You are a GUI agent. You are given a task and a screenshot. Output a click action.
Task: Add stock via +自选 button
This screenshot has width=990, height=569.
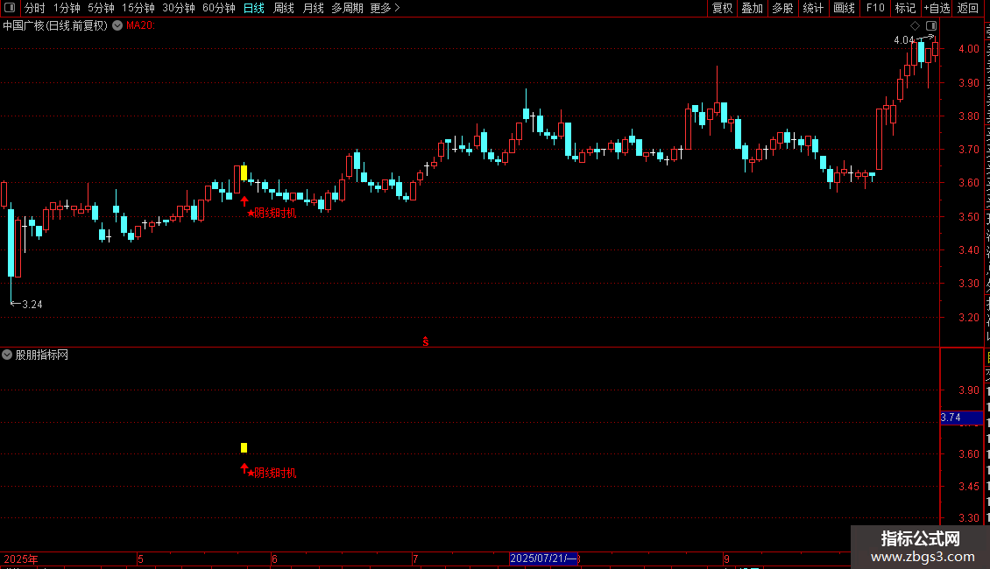click(x=937, y=8)
